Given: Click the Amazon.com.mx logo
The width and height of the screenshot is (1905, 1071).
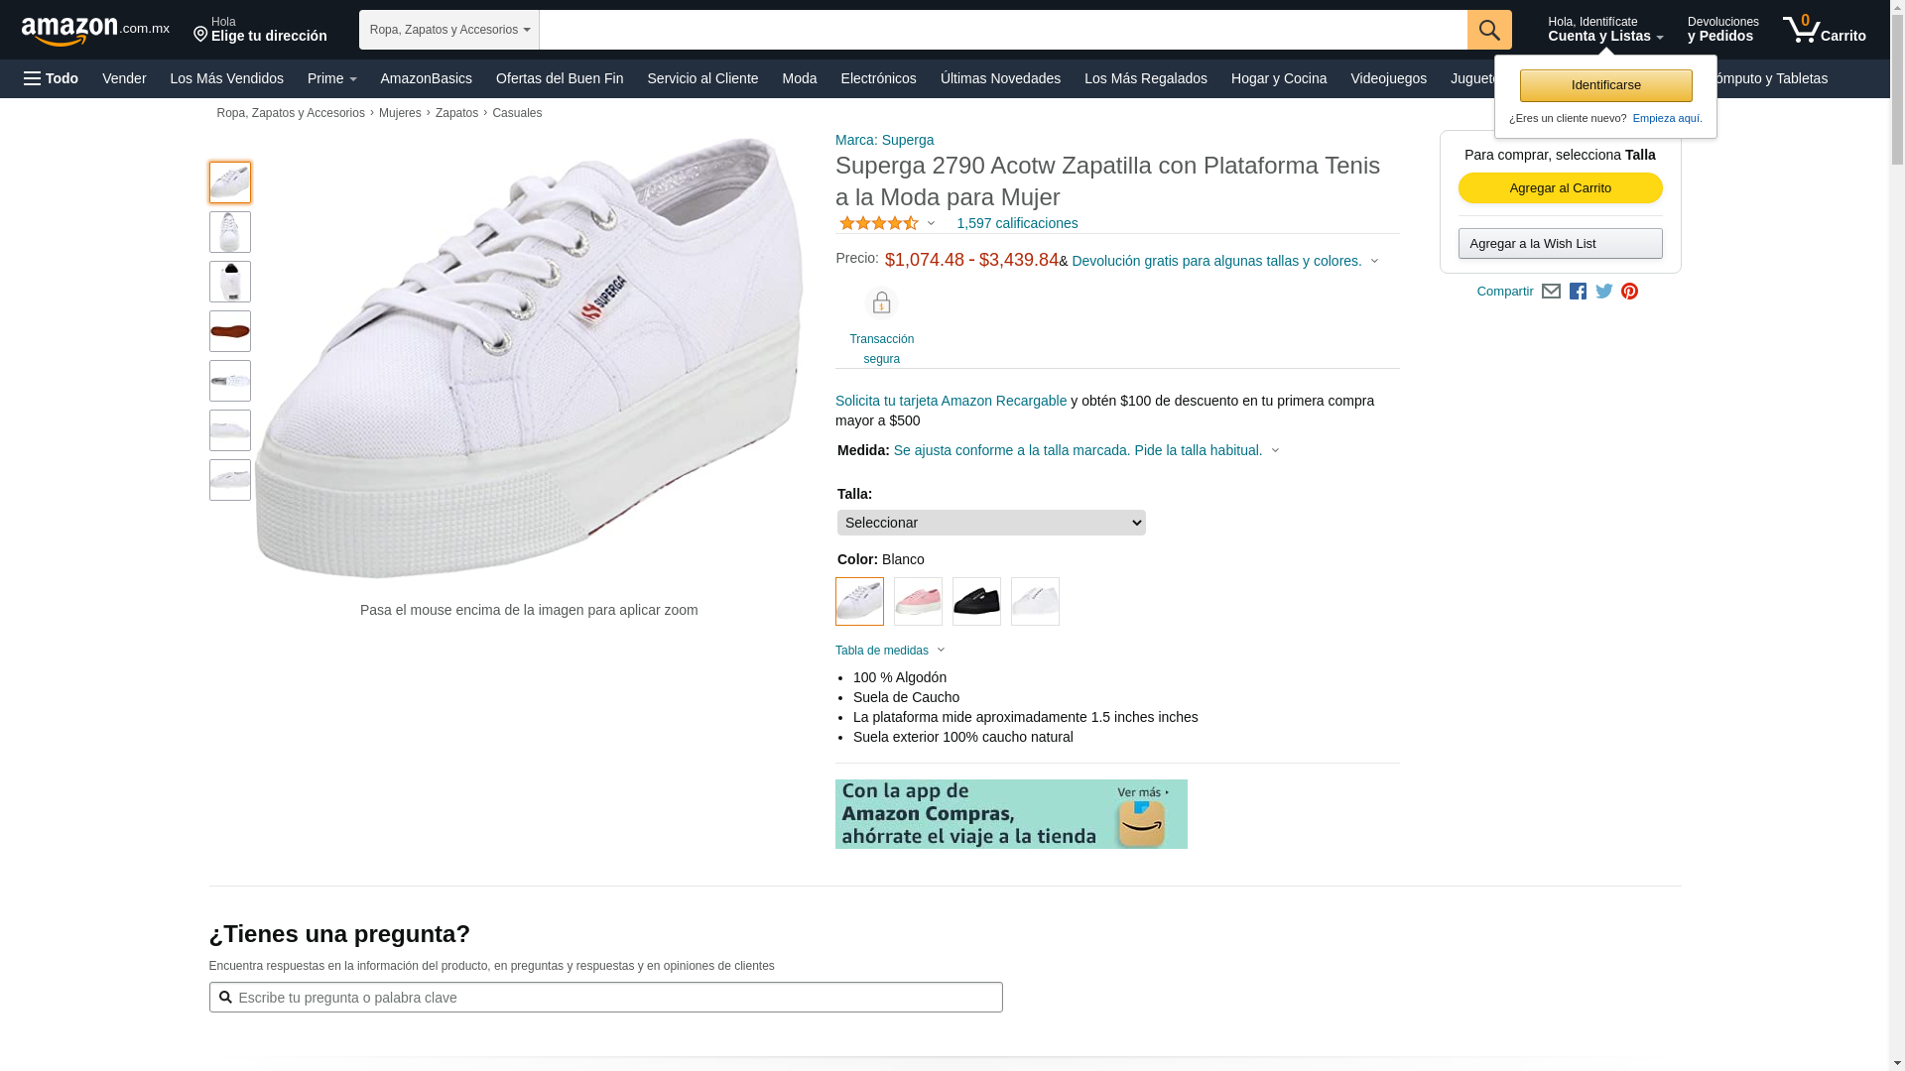Looking at the screenshot, I should [x=95, y=30].
